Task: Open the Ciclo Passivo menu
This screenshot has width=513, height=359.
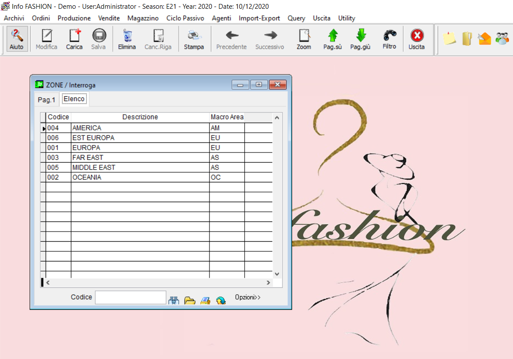Action: (185, 18)
